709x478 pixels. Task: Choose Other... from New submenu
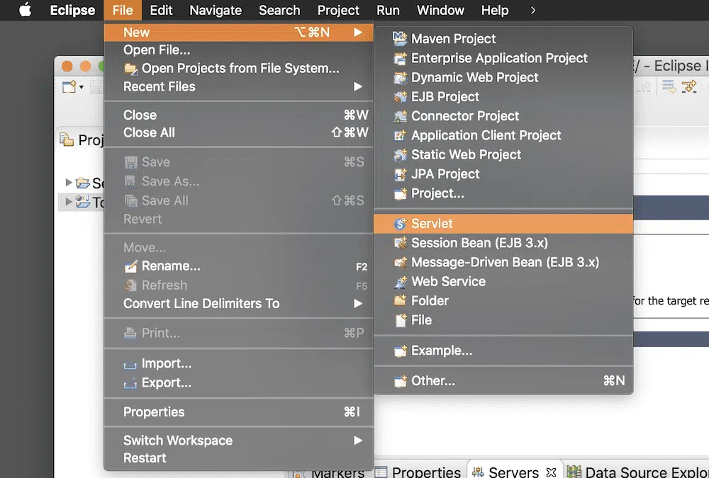click(x=433, y=381)
